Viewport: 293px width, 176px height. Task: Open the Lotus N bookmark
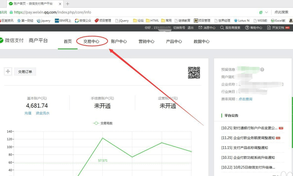pos(242,20)
